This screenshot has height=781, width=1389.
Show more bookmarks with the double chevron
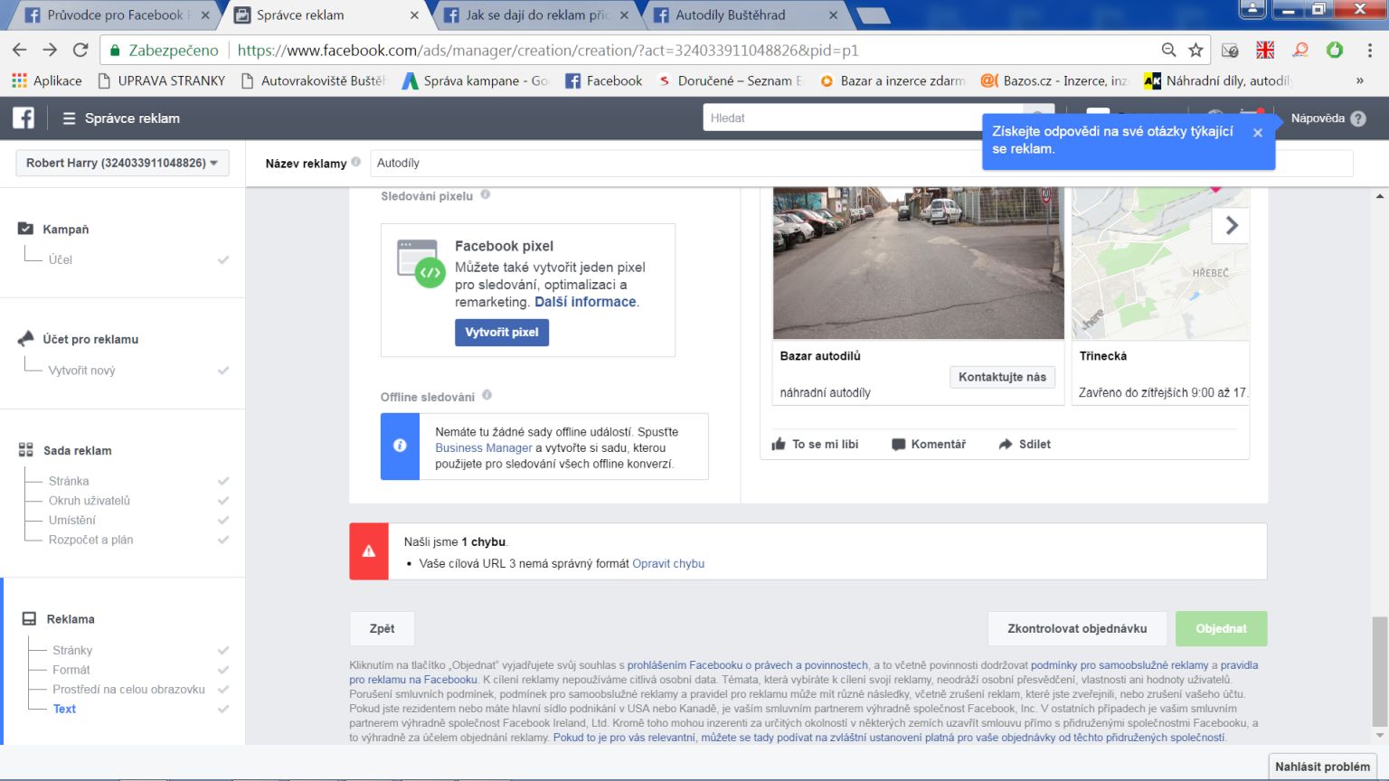1359,80
